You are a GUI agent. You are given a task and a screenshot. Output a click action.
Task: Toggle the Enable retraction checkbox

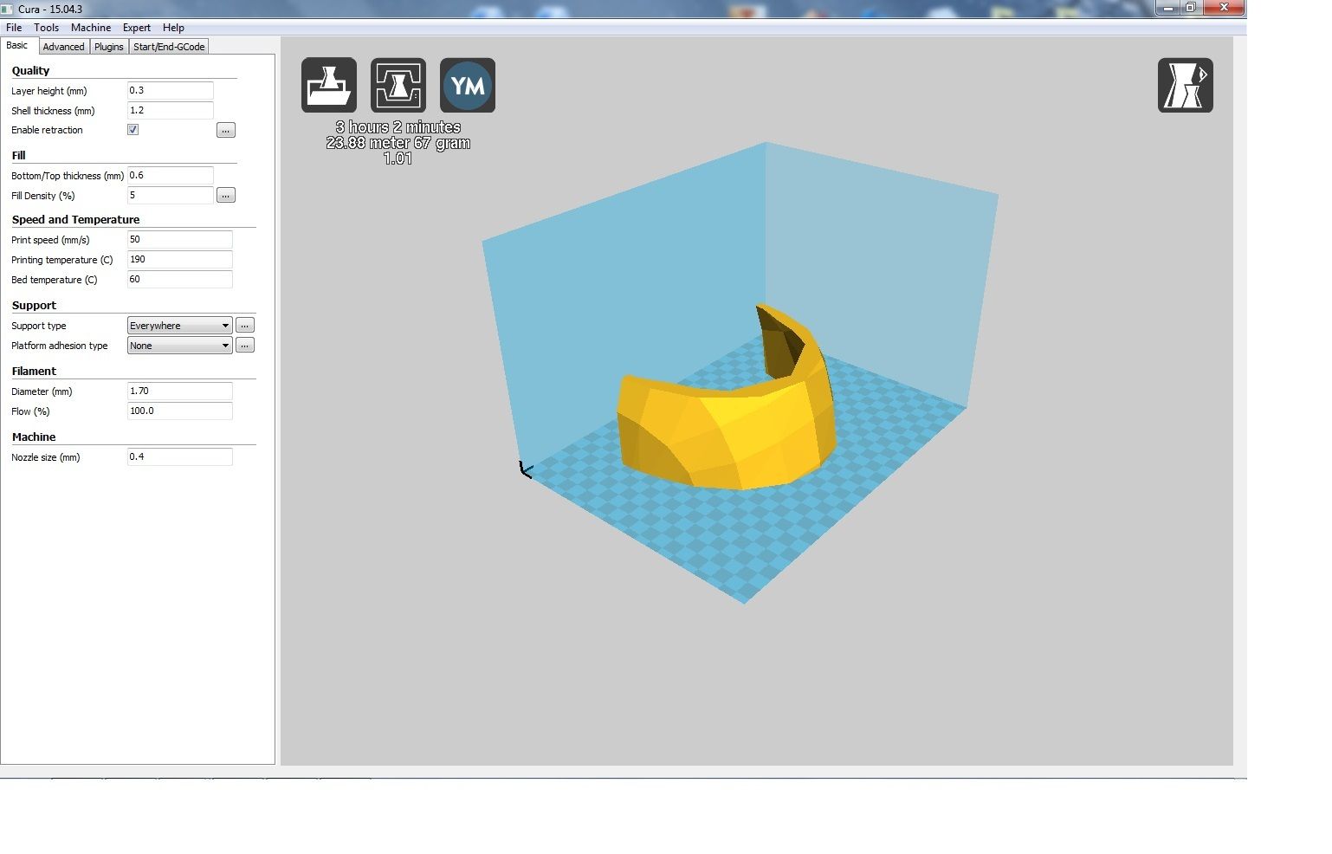(133, 130)
